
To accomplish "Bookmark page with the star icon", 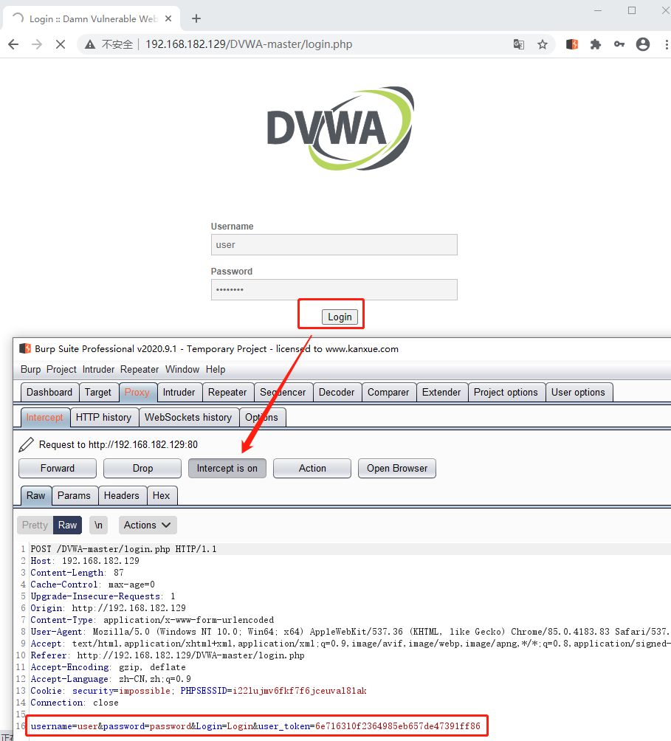I will [x=543, y=44].
